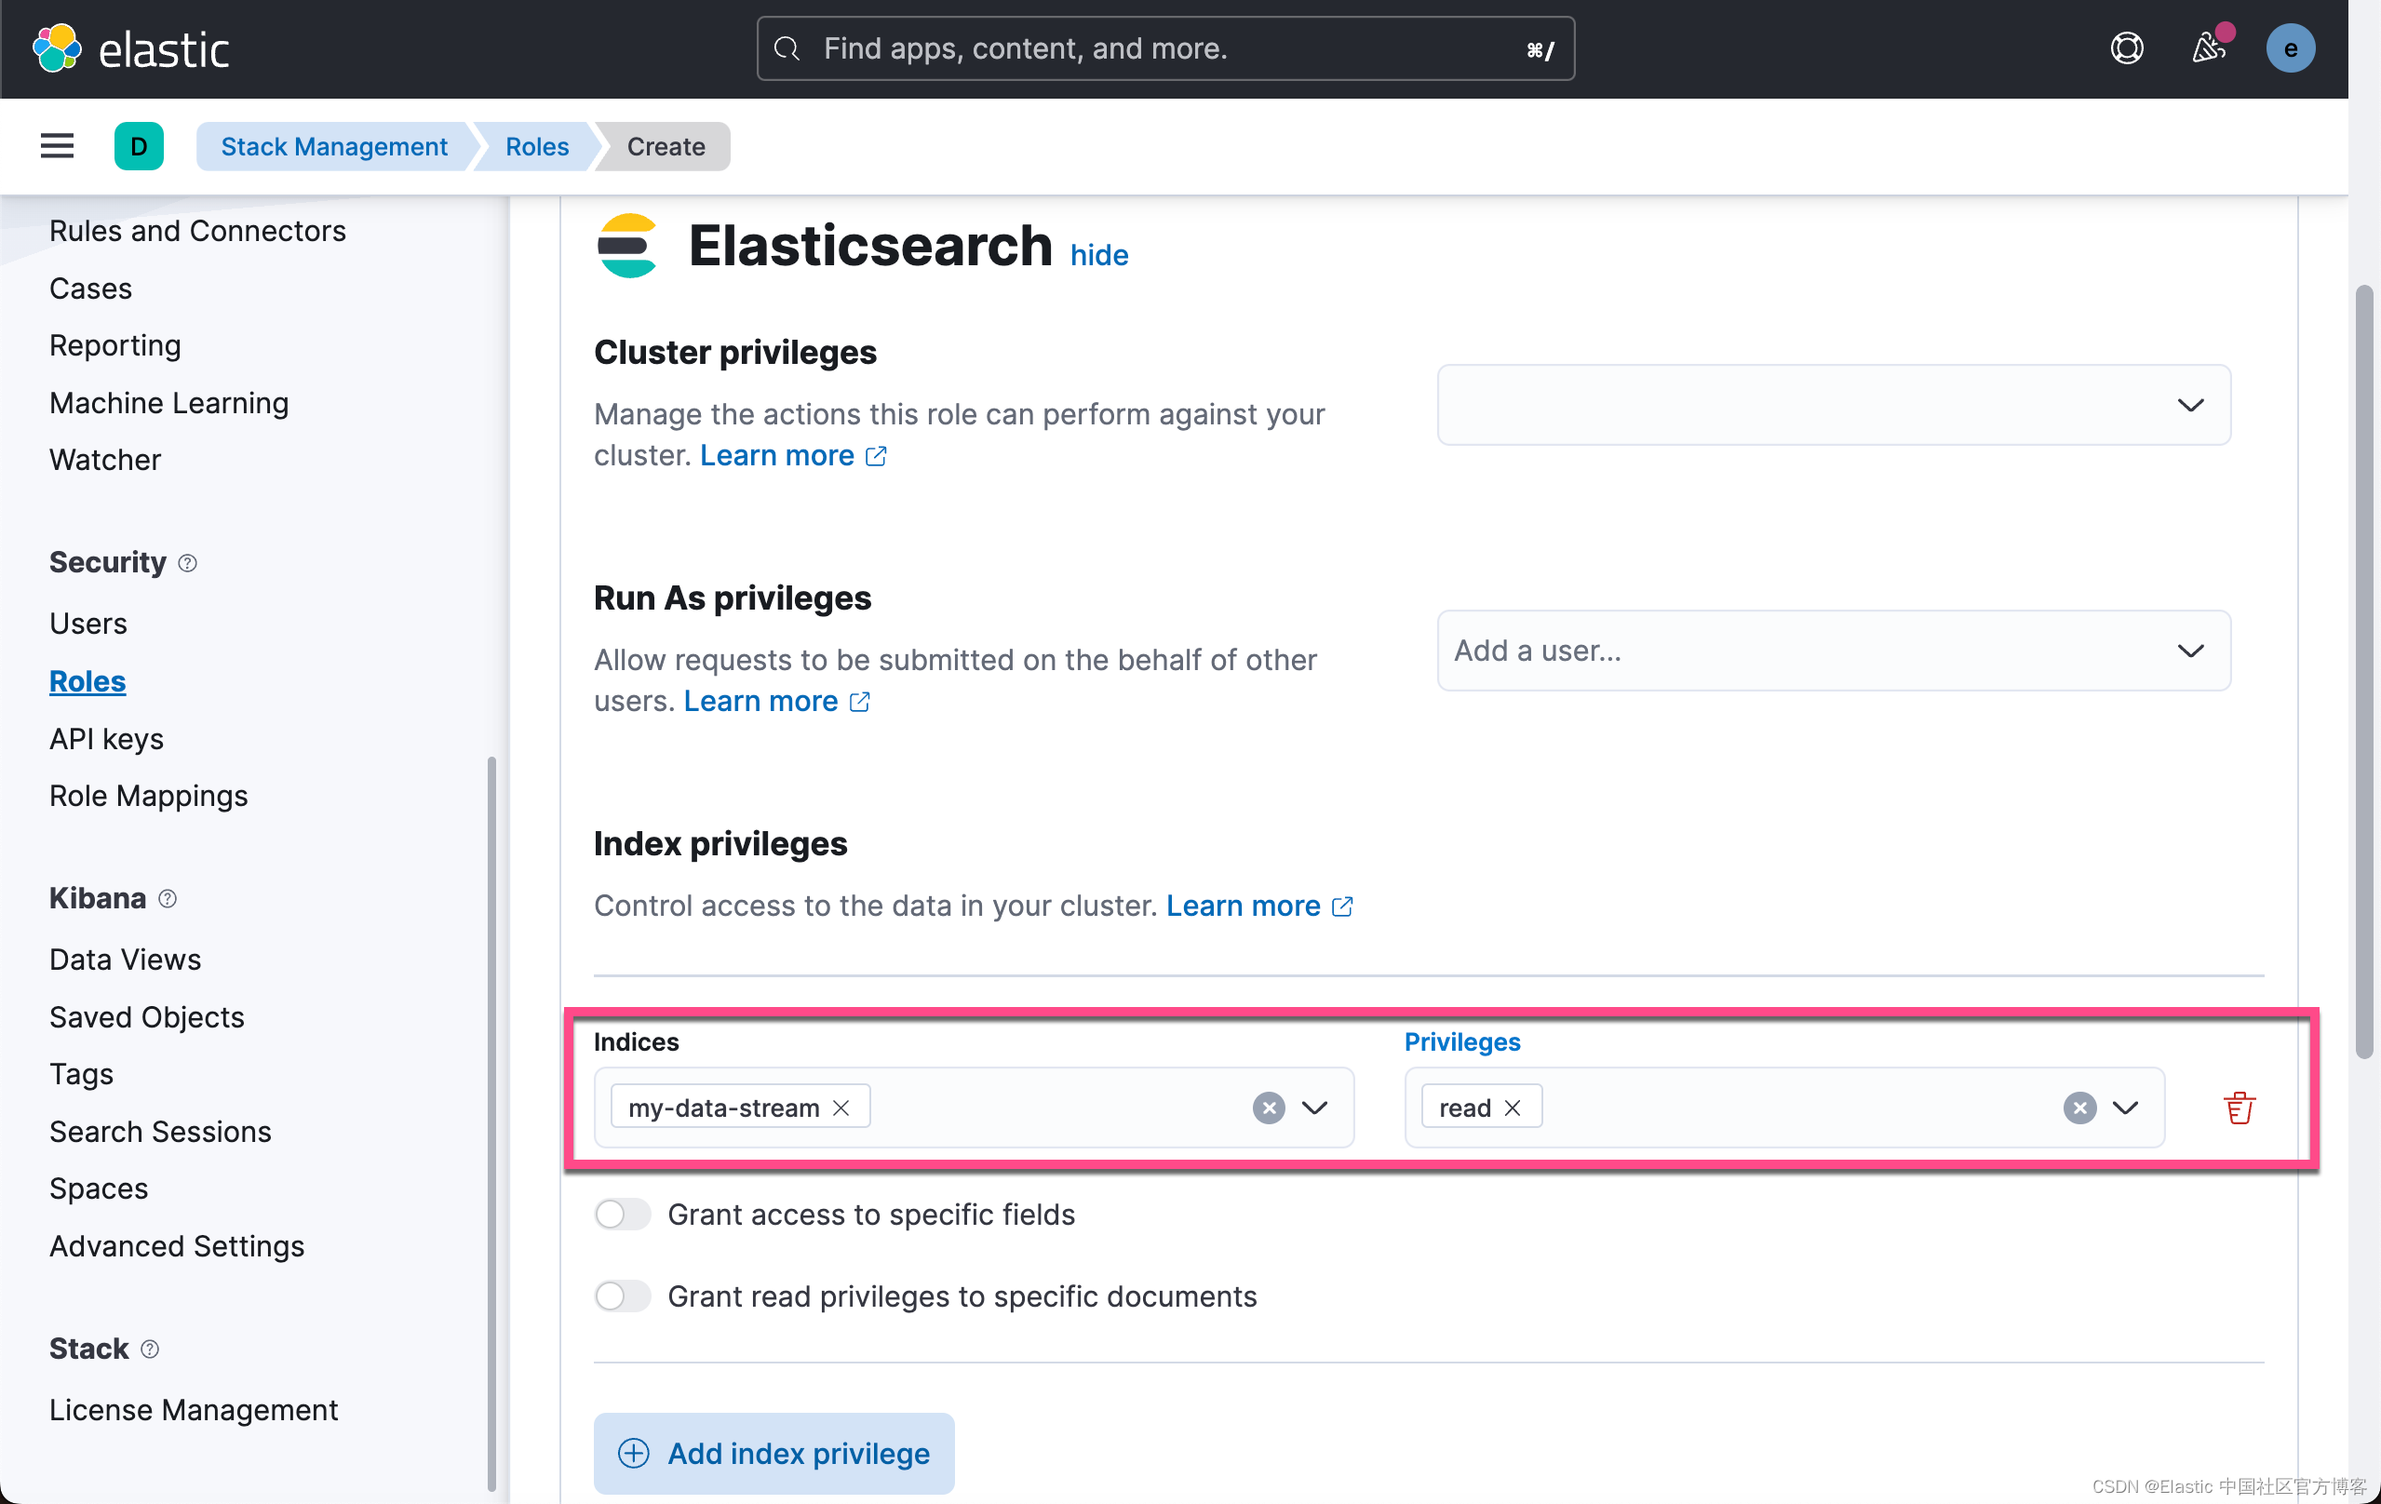Open the main navigation hamburger menu

tap(57, 145)
